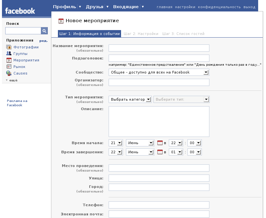Expand the Профиль menu arrow
This screenshot has width=266, height=218.
pos(80,7)
